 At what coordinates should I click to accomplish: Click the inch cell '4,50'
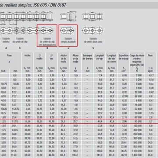pos(3,155)
